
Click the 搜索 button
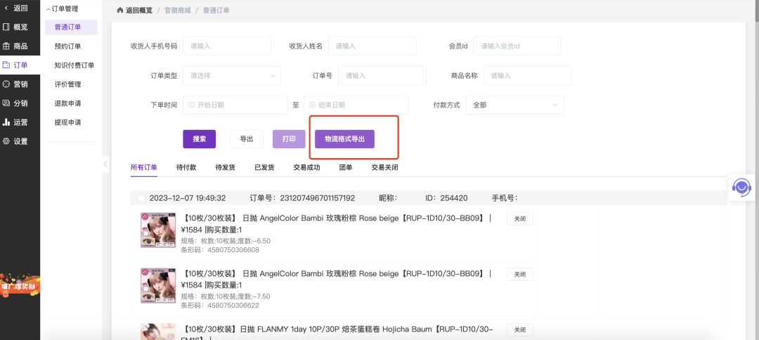pos(200,139)
